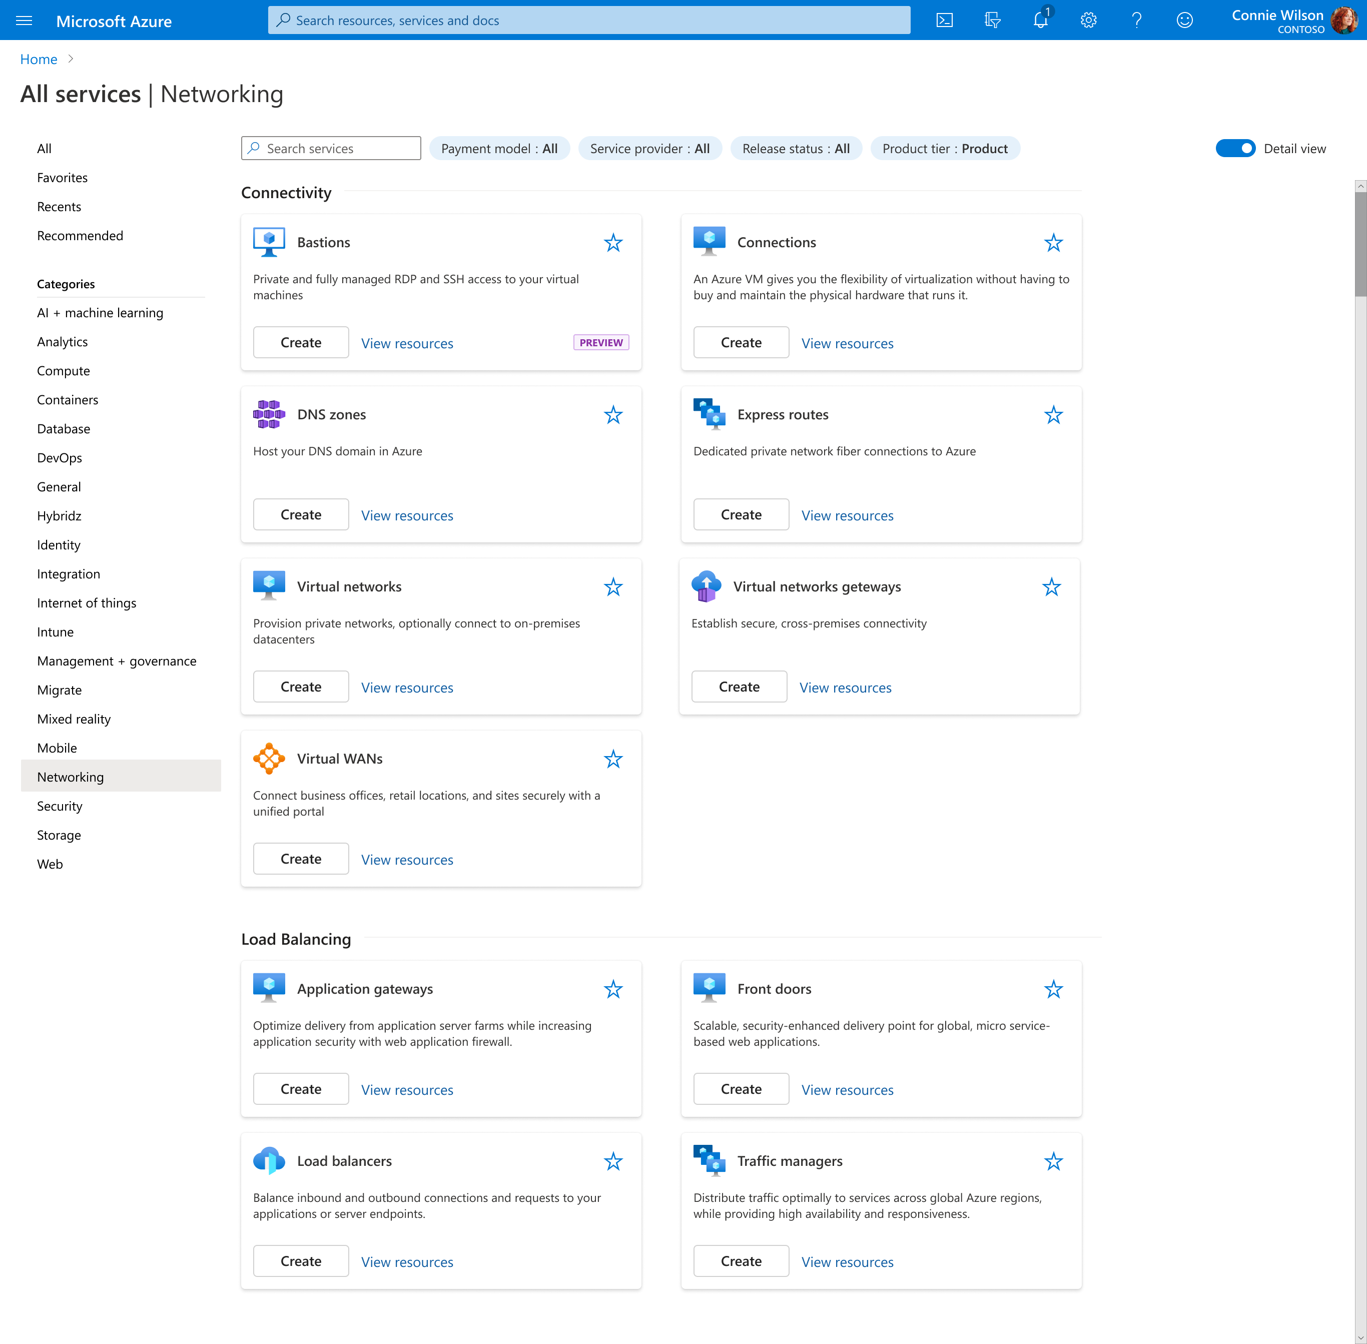Open Azure portal settings gear
Screen dimensions: 1367x1344
tap(1088, 20)
